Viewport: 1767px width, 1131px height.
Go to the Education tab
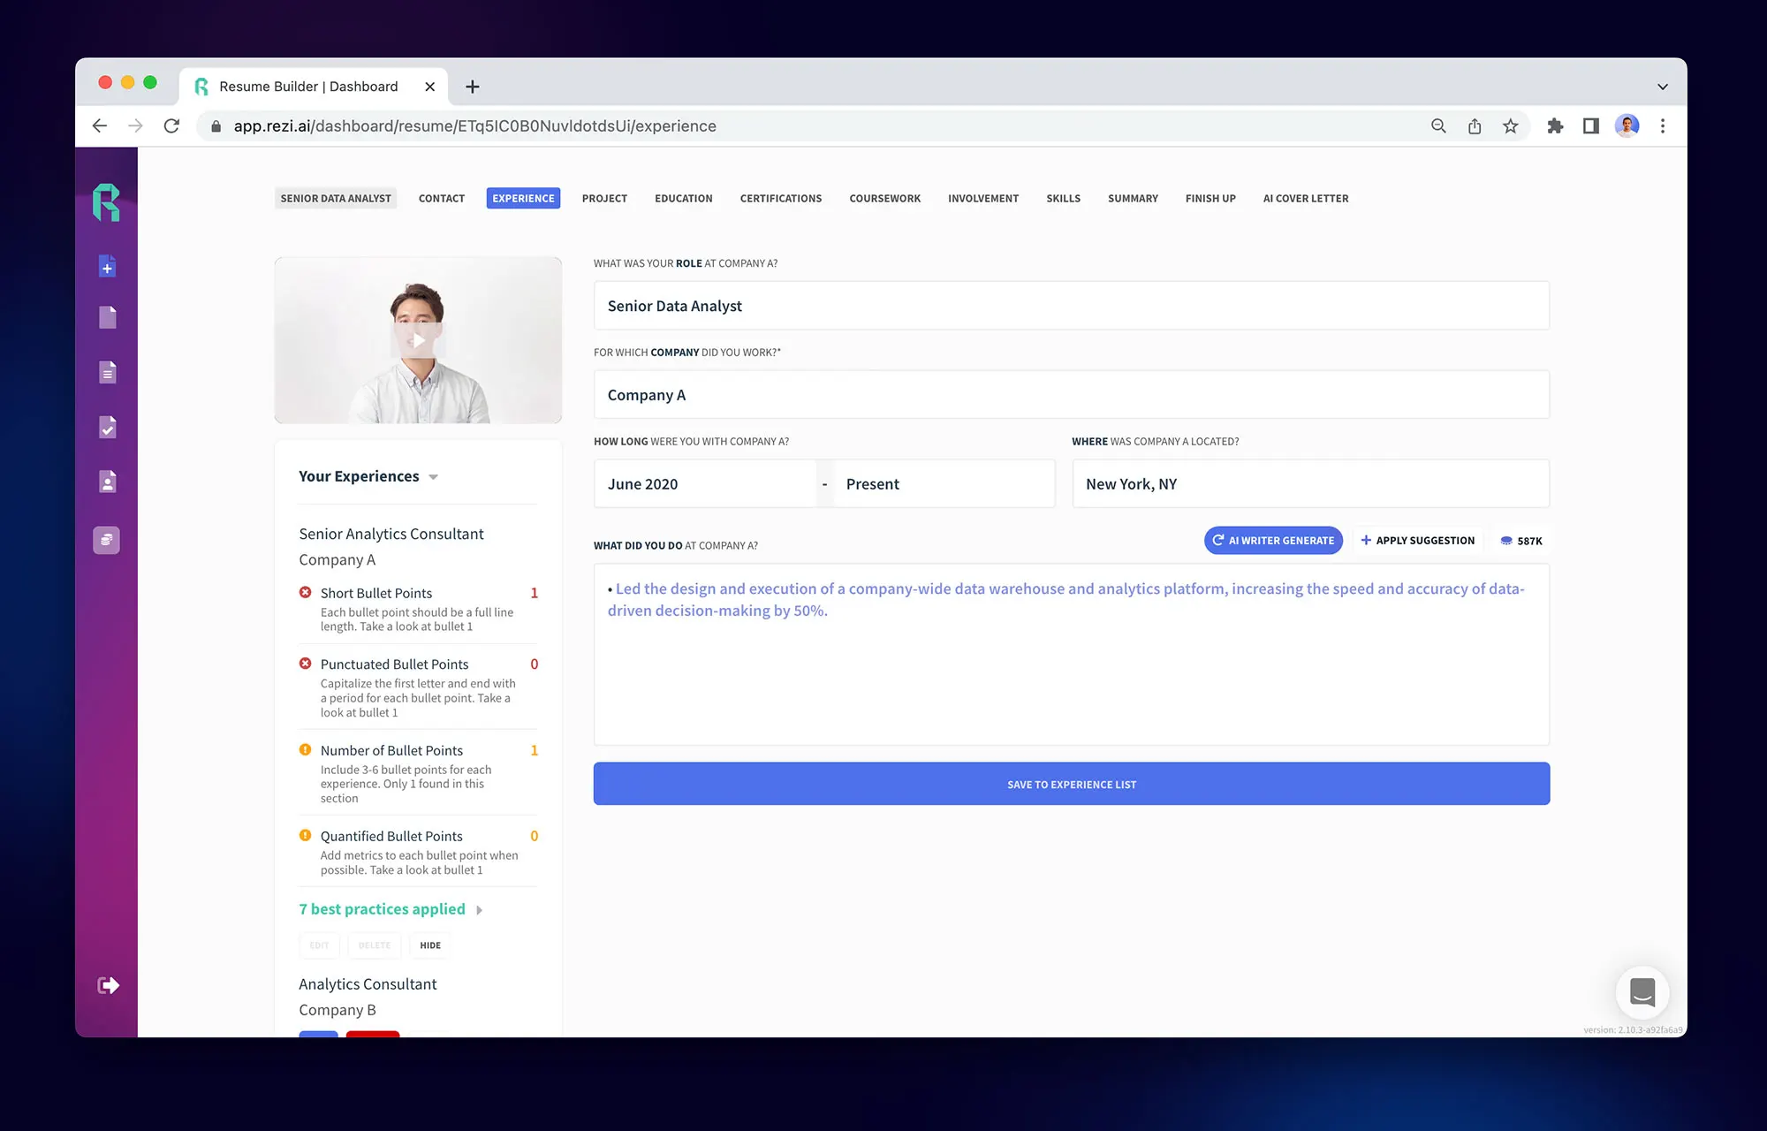(x=684, y=198)
